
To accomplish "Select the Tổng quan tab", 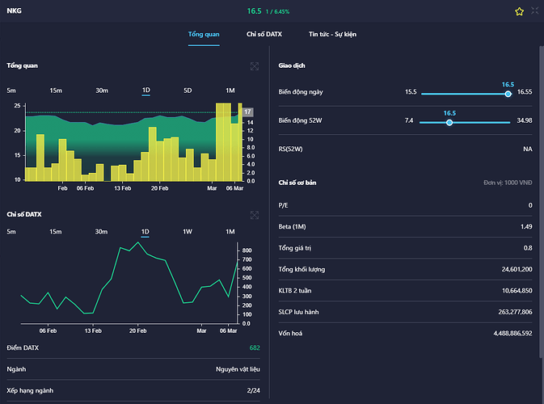I will [204, 35].
